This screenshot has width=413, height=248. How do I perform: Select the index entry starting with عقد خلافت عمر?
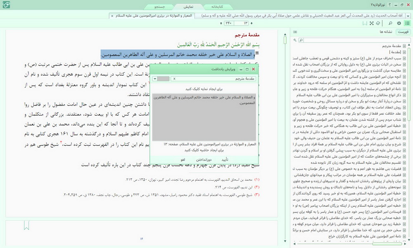(347, 113)
